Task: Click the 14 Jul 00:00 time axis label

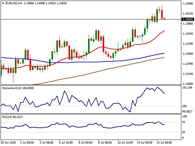Action: [145, 143]
